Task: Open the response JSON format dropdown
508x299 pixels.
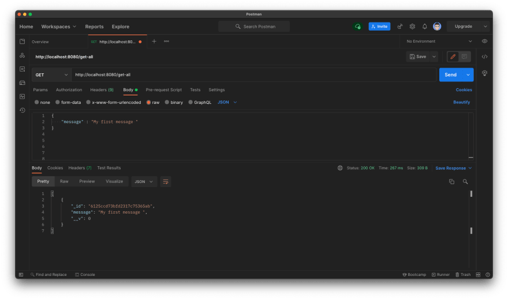Action: click(144, 182)
